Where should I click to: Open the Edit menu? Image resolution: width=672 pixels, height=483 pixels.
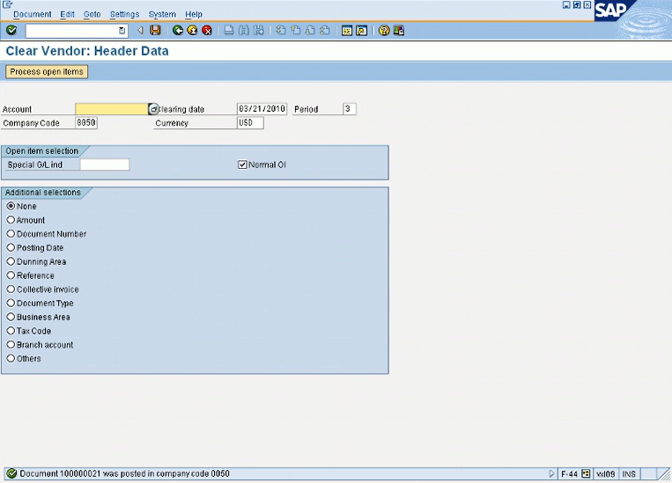point(67,14)
